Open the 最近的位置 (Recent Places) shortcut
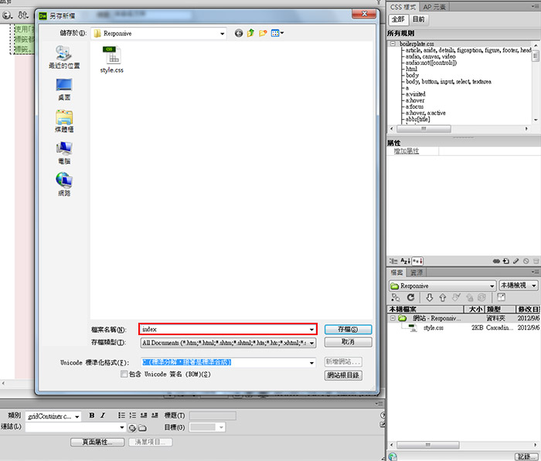This screenshot has height=461, width=541. point(64,57)
